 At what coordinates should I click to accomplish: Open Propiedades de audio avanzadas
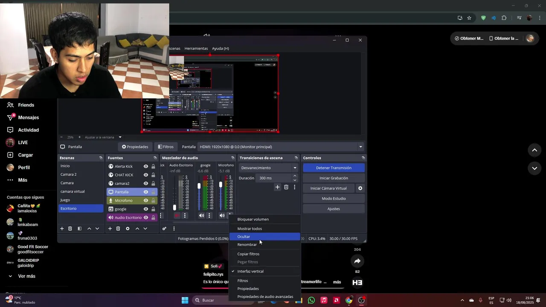click(264, 297)
